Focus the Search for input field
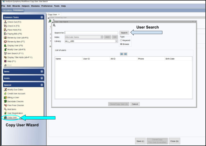Viewport: 206px width, 146px height. click(91, 33)
